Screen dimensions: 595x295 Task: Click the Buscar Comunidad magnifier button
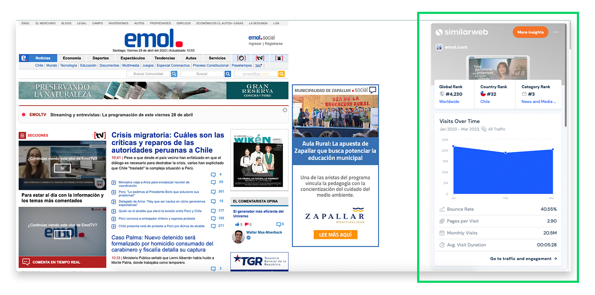click(174, 74)
